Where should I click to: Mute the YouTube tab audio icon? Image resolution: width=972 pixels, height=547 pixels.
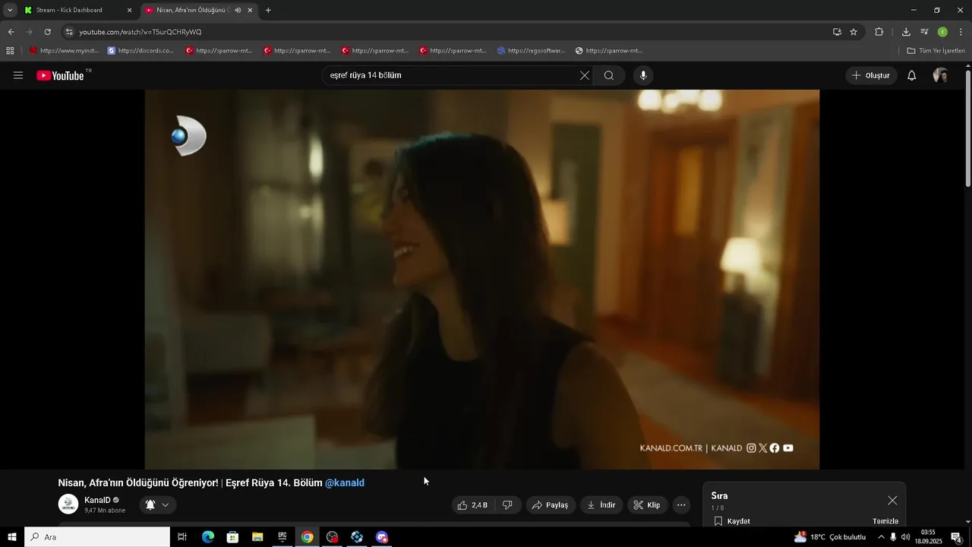pos(238,10)
